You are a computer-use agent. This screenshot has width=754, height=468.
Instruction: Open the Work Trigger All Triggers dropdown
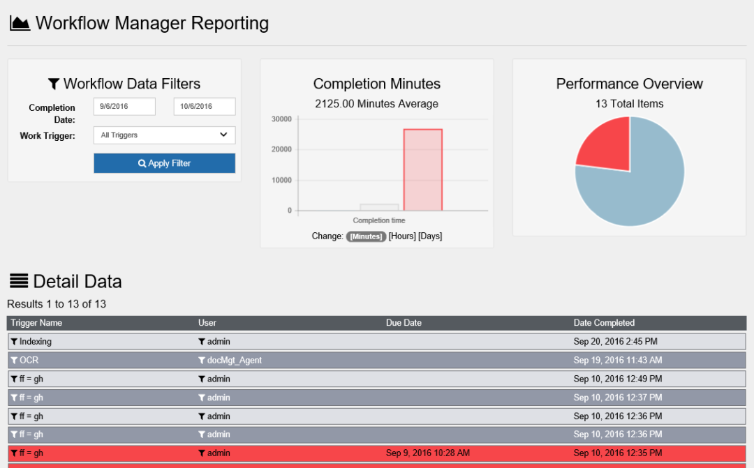[x=164, y=135]
